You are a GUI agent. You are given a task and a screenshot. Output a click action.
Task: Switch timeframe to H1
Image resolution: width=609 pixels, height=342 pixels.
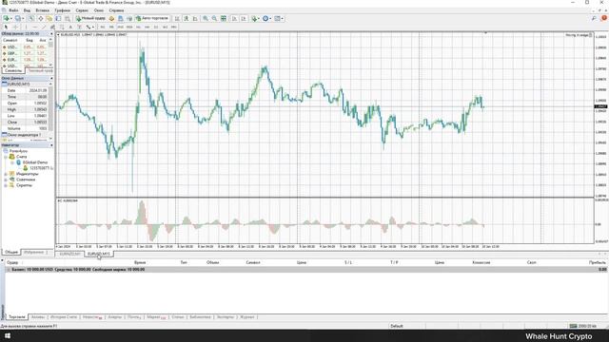click(x=138, y=28)
